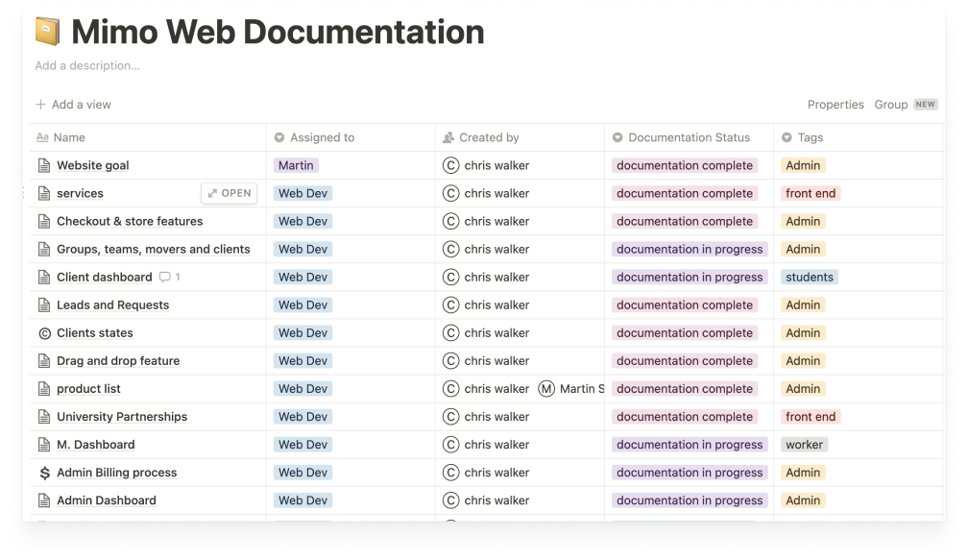Click Martin S avatar in product list row
The width and height of the screenshot is (968, 560).
[x=546, y=389]
